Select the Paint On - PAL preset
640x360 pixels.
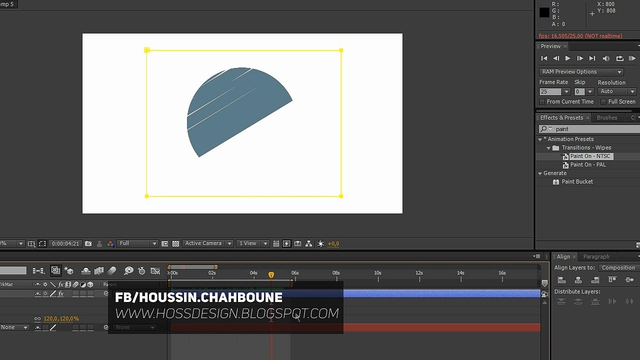[587, 165]
